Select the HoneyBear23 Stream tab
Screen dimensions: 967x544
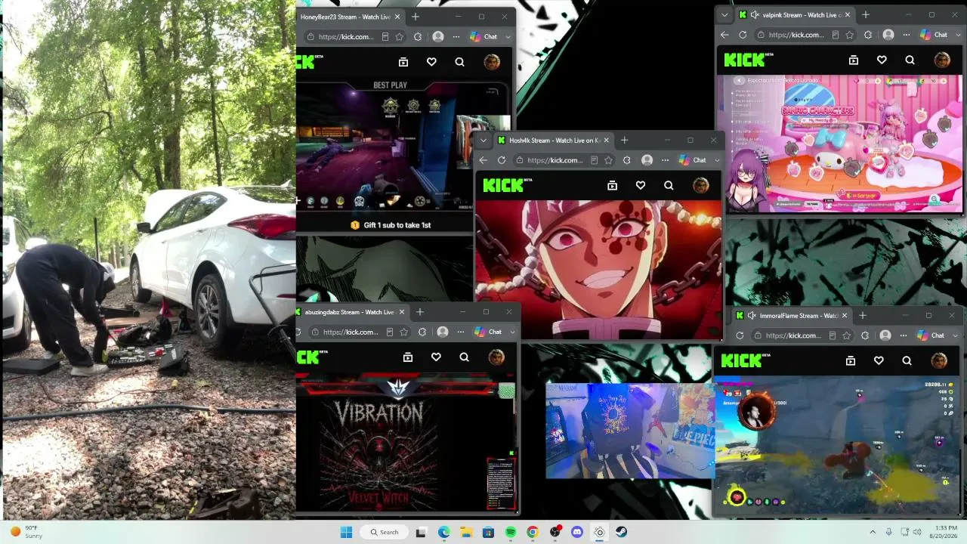[x=345, y=17]
